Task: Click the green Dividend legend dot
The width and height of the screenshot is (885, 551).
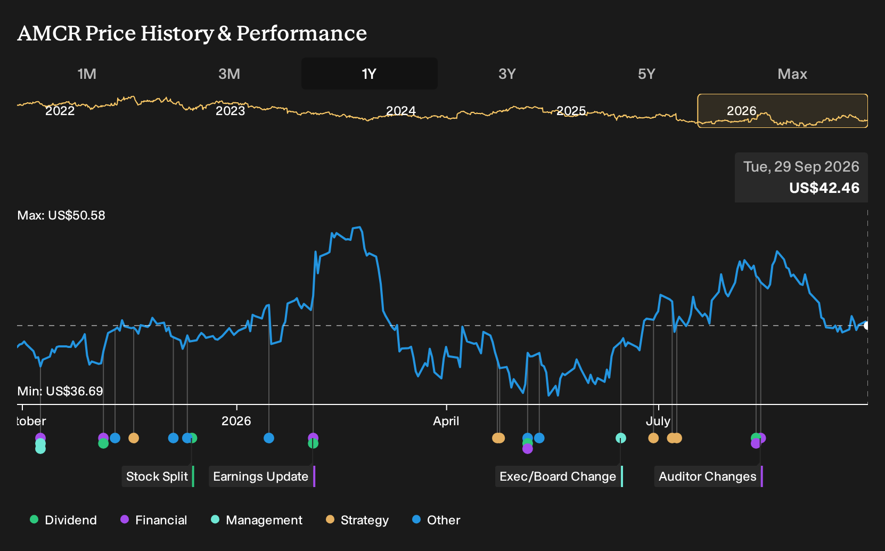Action: [x=34, y=520]
